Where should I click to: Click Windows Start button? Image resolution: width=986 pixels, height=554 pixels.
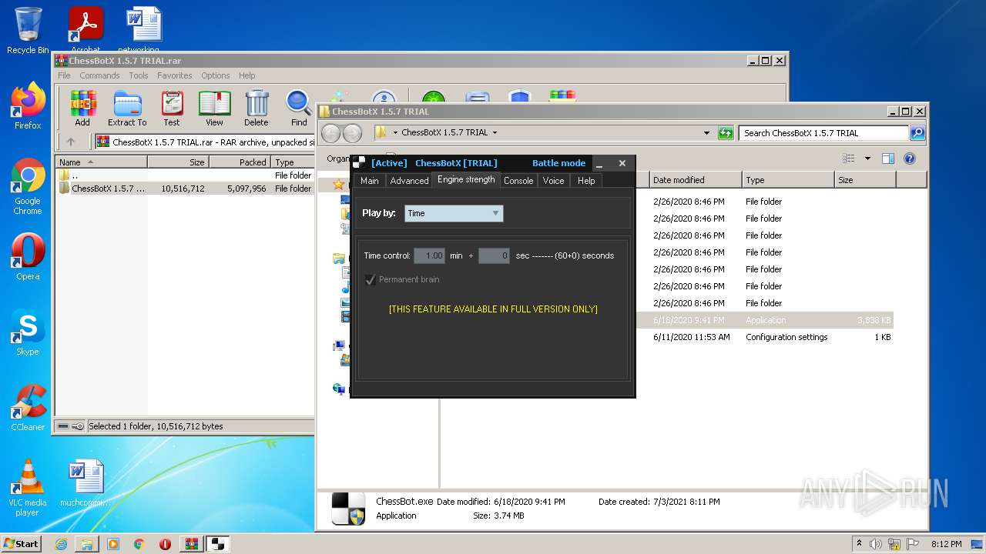tap(22, 544)
